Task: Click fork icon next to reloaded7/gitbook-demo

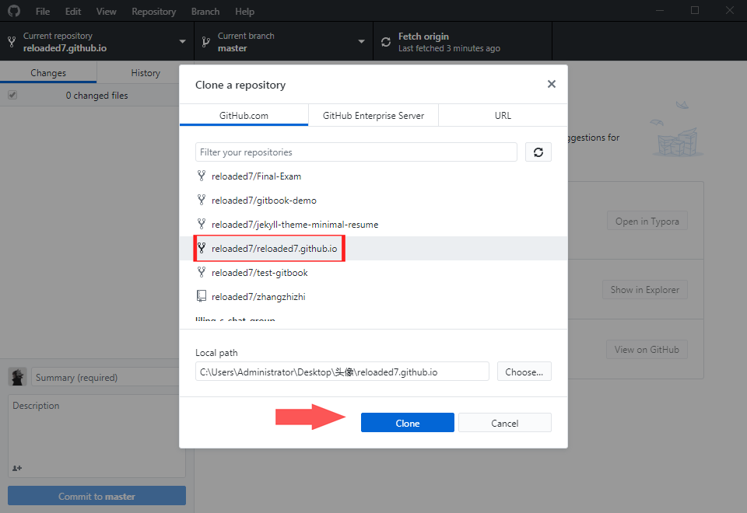Action: pyautogui.click(x=202, y=200)
